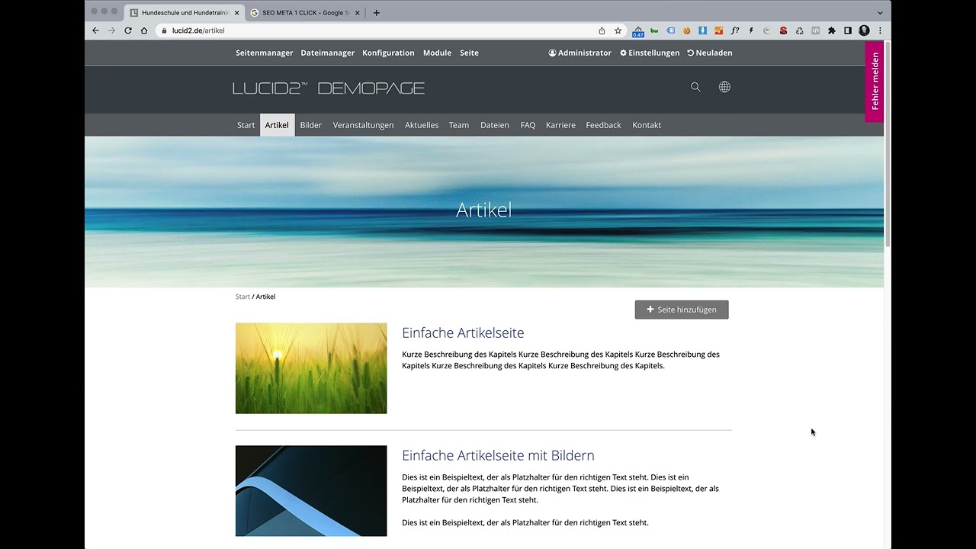Image resolution: width=976 pixels, height=549 pixels.
Task: Click the blue curve article thumbnail
Action: click(311, 491)
